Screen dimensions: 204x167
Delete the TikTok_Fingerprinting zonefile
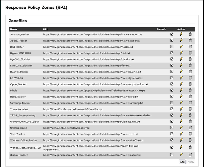pyautogui.click(x=190, y=115)
